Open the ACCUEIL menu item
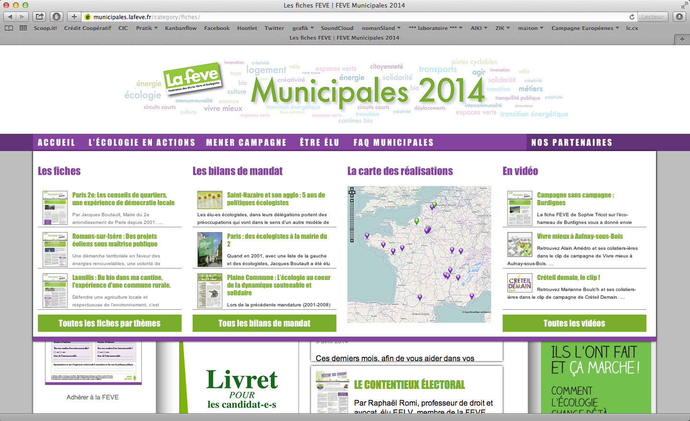 57,142
